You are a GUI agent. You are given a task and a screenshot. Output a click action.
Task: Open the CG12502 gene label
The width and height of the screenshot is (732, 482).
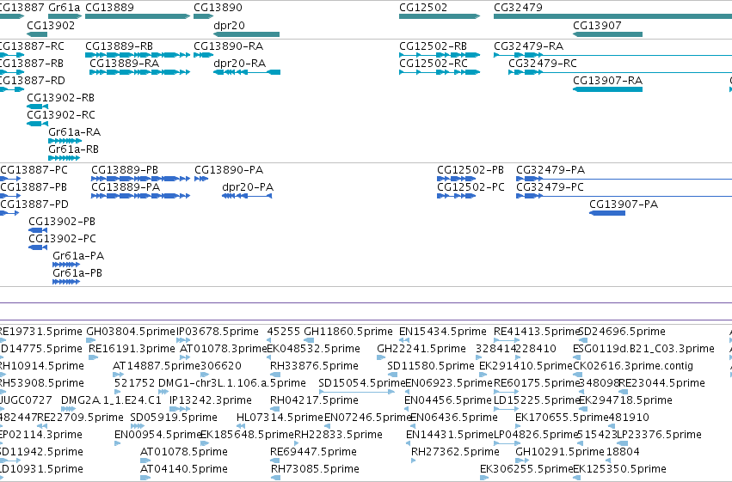(x=423, y=8)
